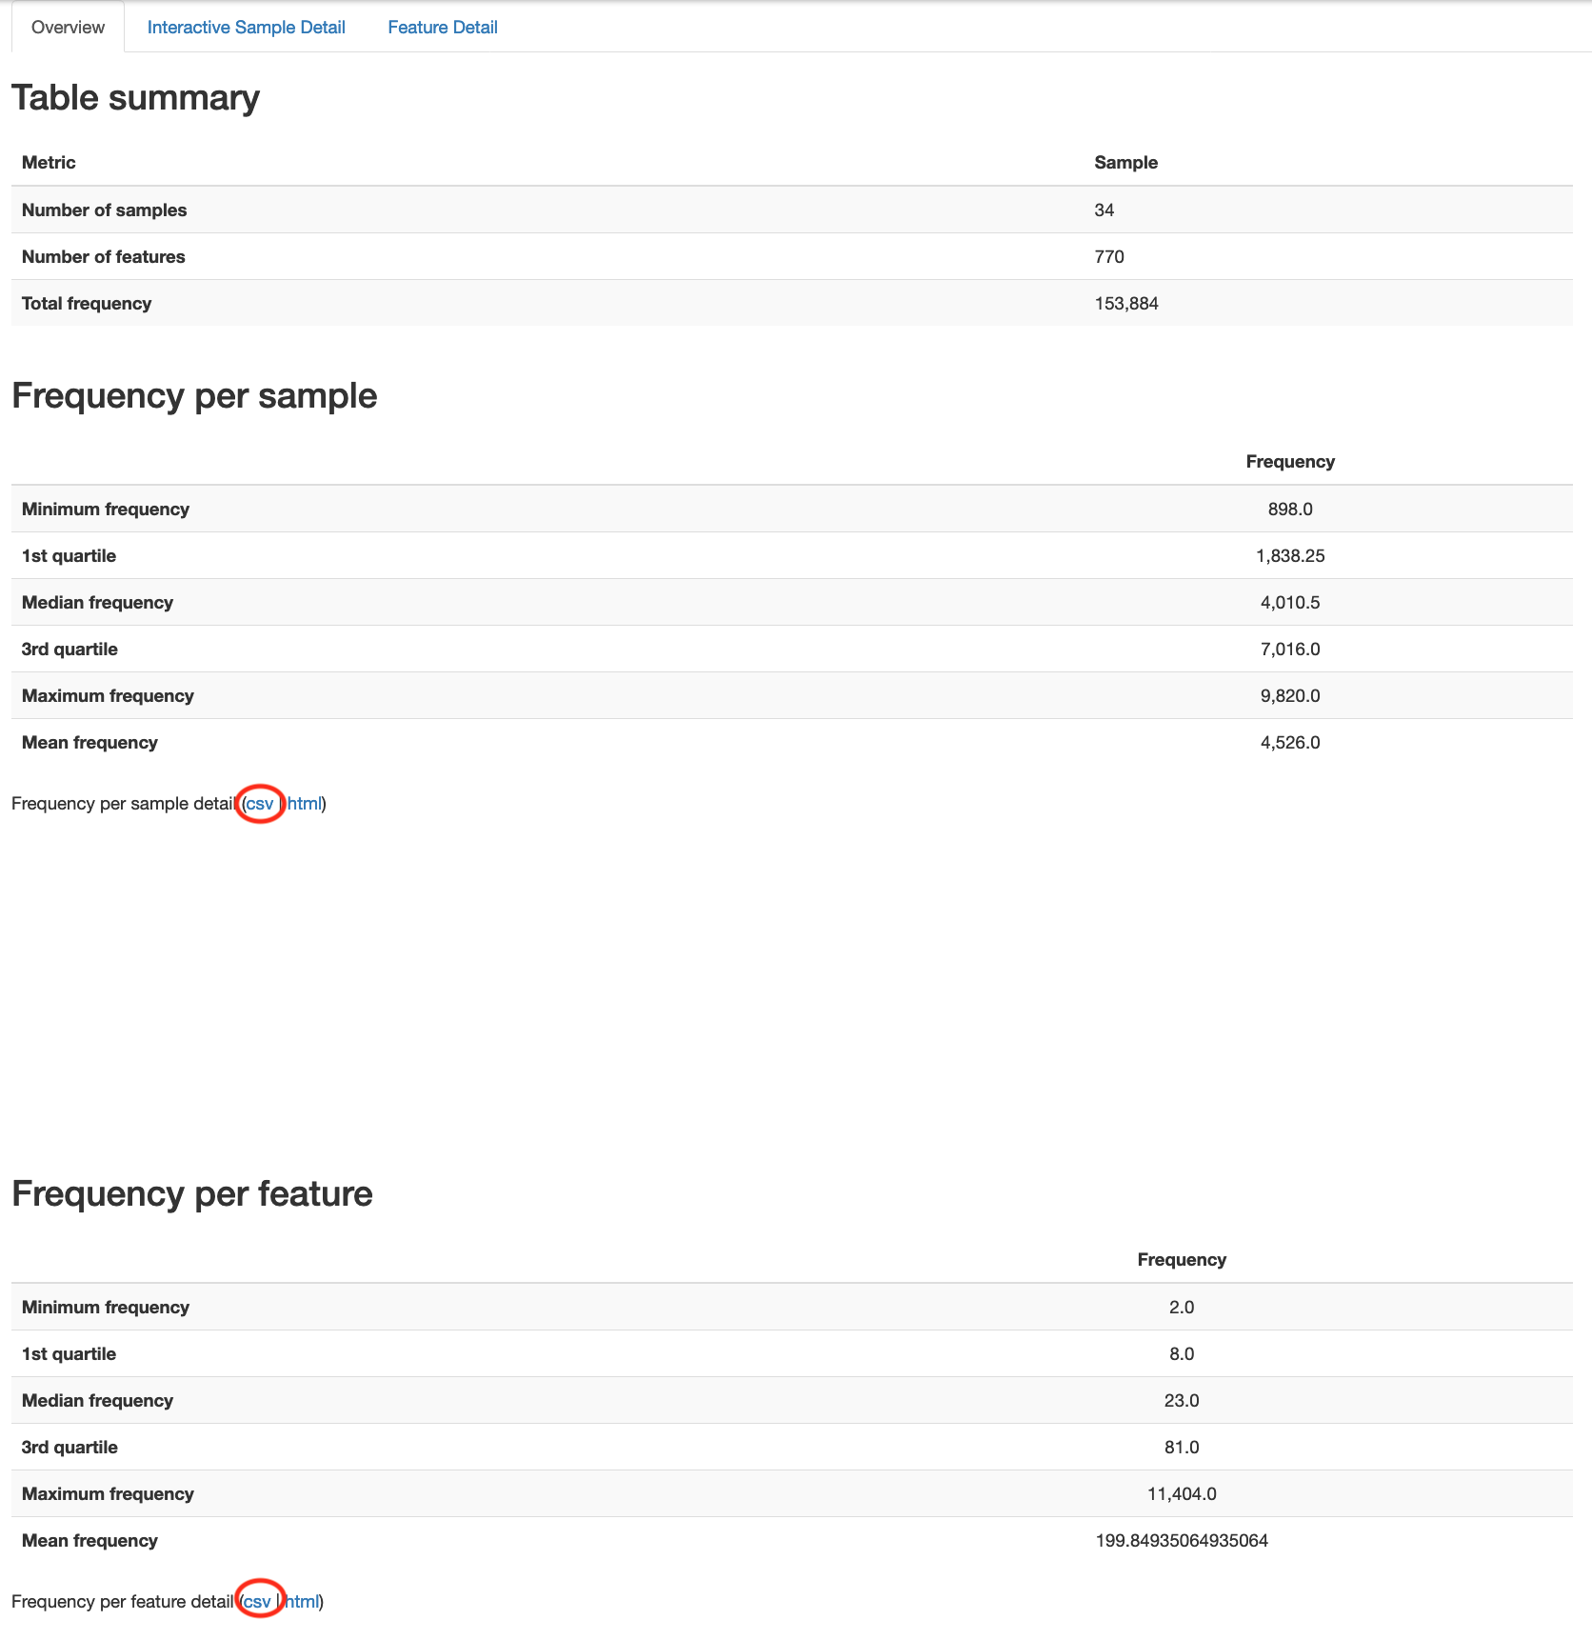The image size is (1592, 1640).
Task: Open the Feature Detail tab
Action: point(442,27)
